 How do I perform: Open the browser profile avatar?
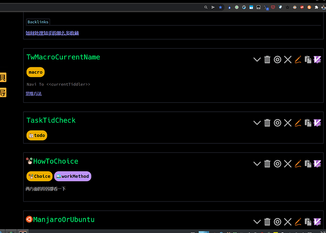(x=323, y=7)
